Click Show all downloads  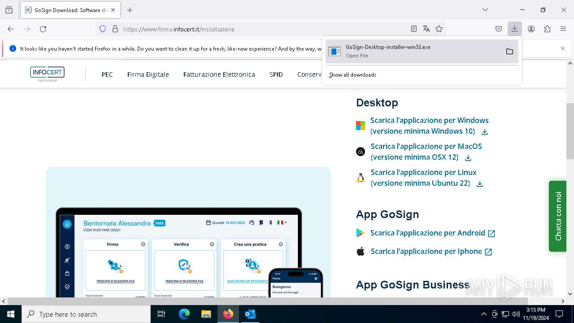click(352, 75)
